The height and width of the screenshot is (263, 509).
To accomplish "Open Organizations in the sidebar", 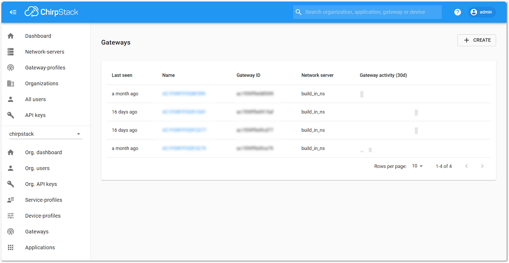I will pyautogui.click(x=42, y=84).
